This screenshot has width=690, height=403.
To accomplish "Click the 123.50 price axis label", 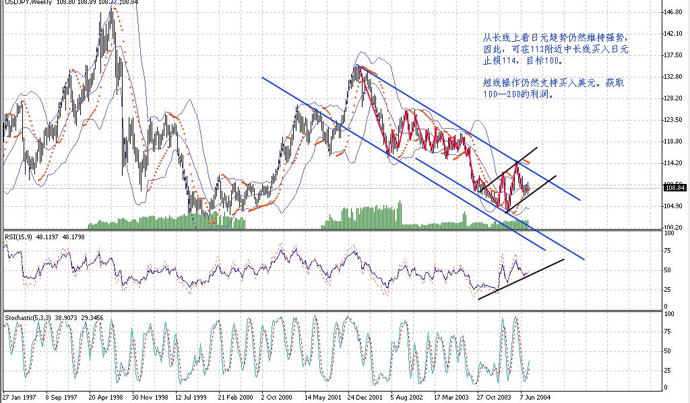I will click(674, 120).
